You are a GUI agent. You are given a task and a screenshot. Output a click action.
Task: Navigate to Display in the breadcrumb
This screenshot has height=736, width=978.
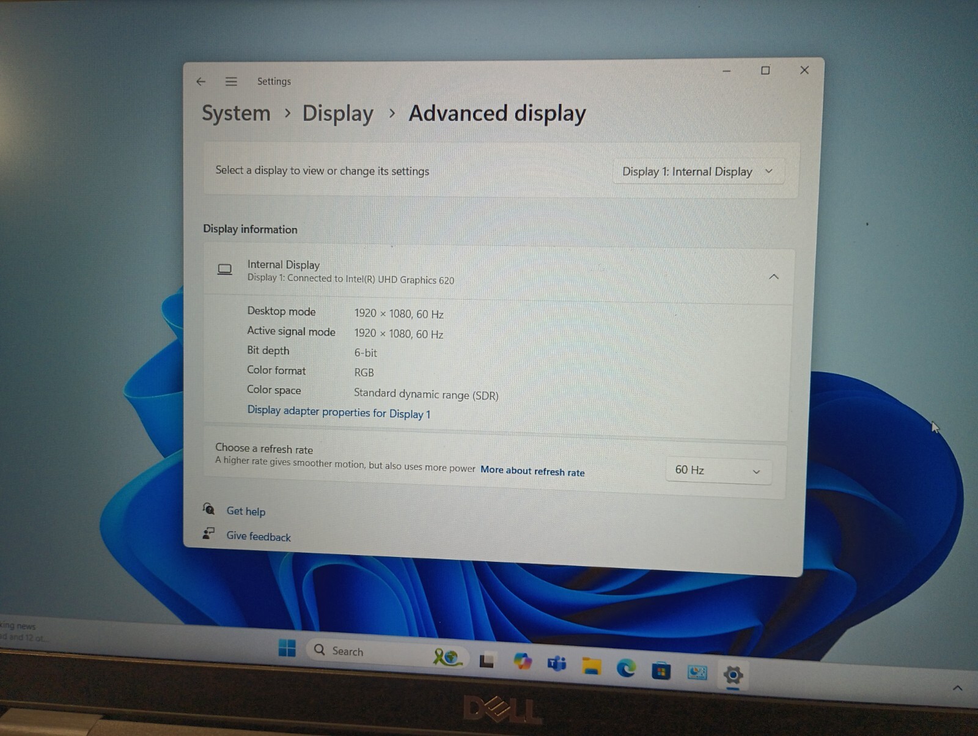click(337, 114)
